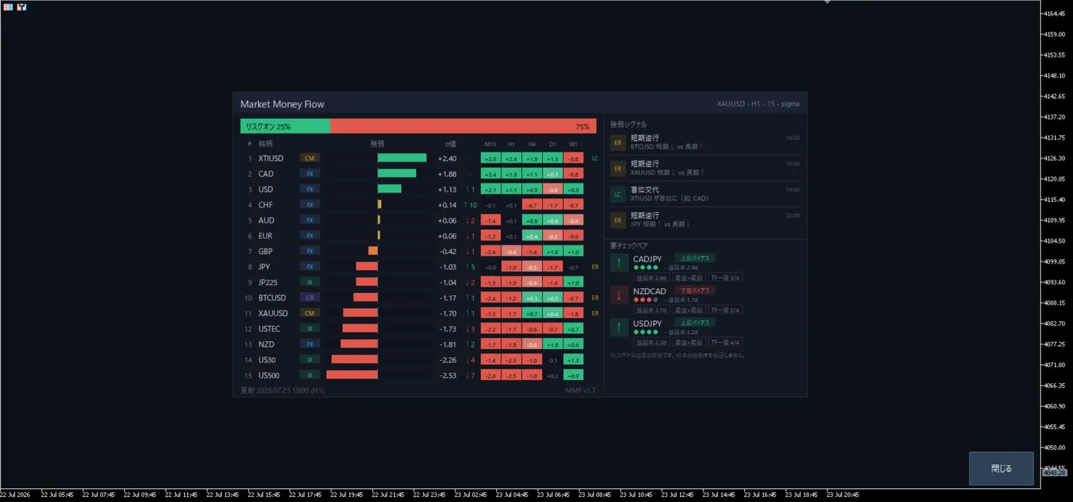1073x502 pixels.
Task: Click the green リスクオン 25% bar segment
Action: pyautogui.click(x=285, y=126)
